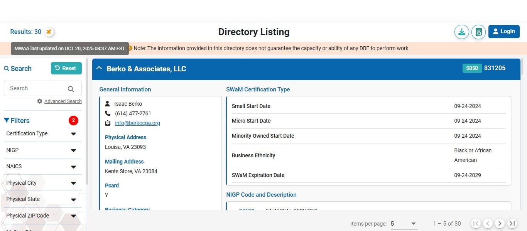Expand the Physical City filter
Screen dimensions: 527x231
point(42,183)
